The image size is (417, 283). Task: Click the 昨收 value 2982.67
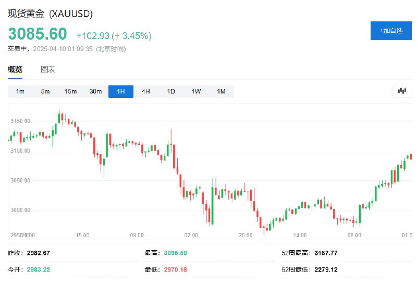38,253
